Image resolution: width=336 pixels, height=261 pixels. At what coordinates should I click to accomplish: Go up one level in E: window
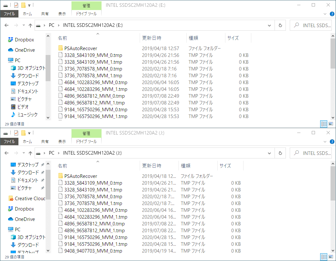[x=30, y=25]
